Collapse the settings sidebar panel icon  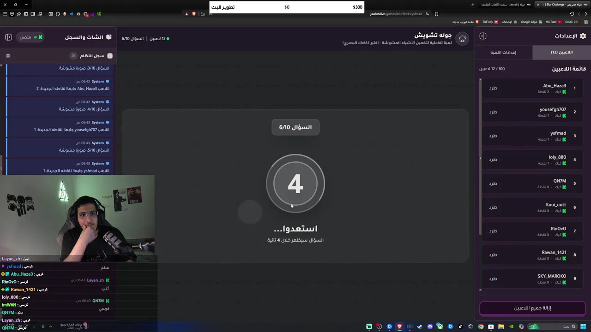pos(482,36)
